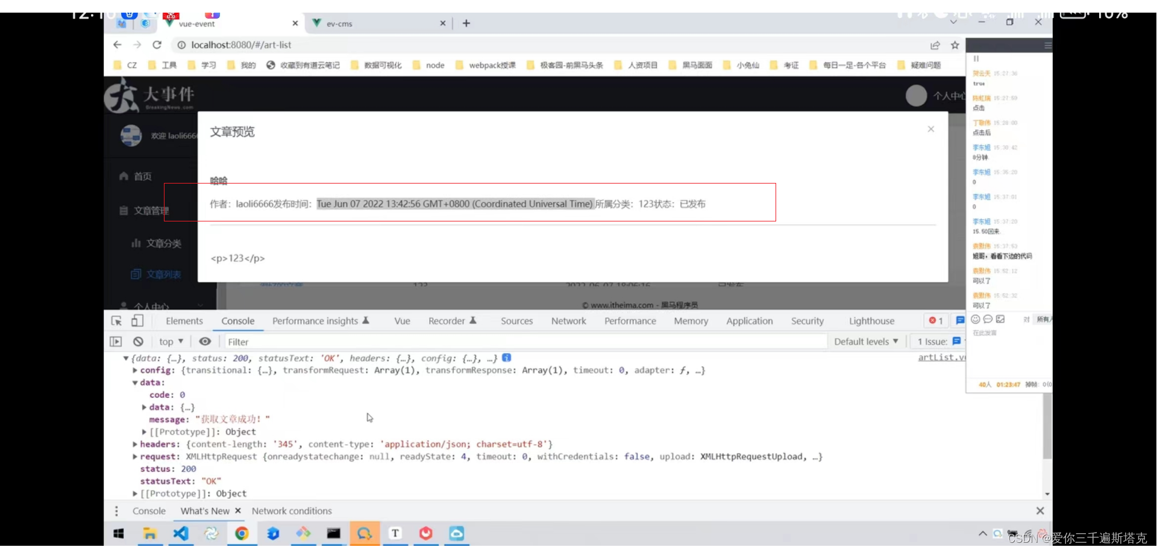This screenshot has height=550, width=1157.
Task: Open Chrome from the taskbar
Action: [x=242, y=534]
